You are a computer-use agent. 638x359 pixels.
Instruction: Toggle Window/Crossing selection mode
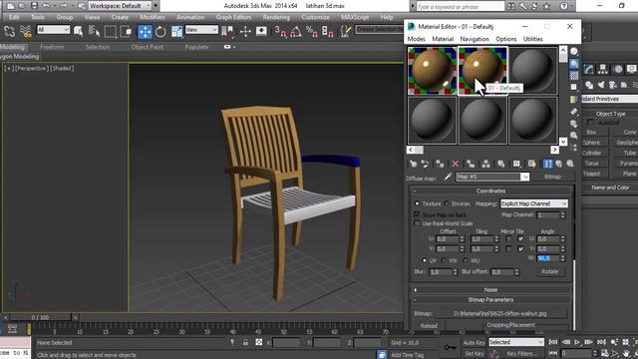127,32
